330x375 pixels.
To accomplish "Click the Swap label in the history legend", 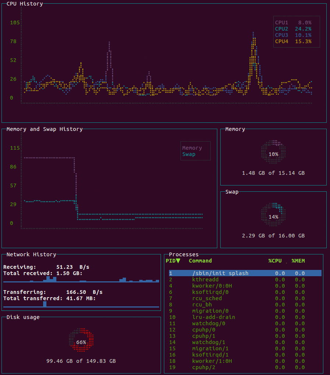I will click(x=189, y=154).
